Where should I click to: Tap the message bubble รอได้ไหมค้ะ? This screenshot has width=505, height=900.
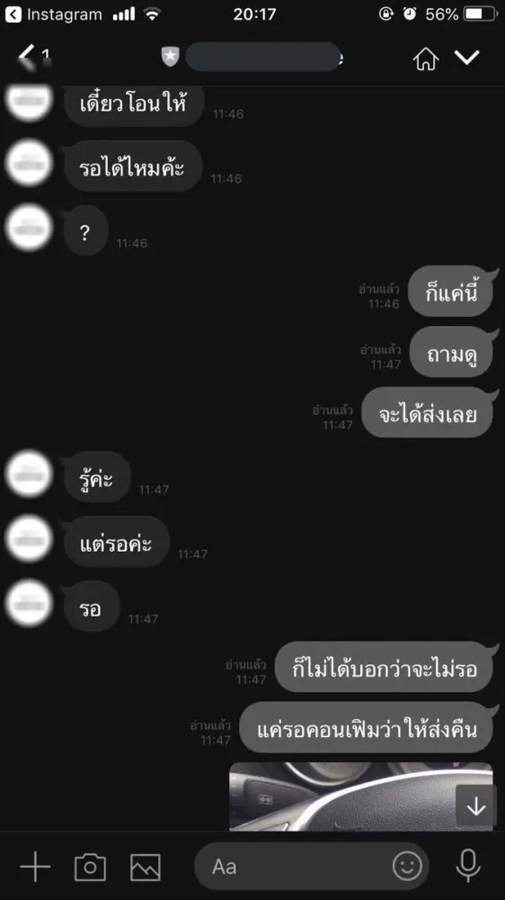tap(133, 166)
